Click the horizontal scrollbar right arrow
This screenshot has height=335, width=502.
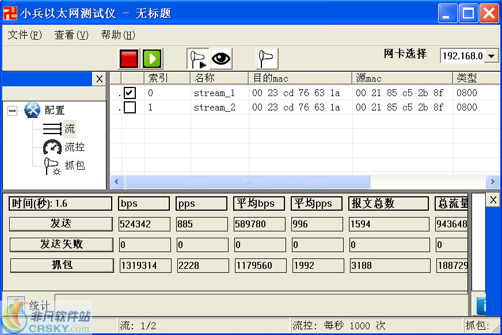coord(492,182)
